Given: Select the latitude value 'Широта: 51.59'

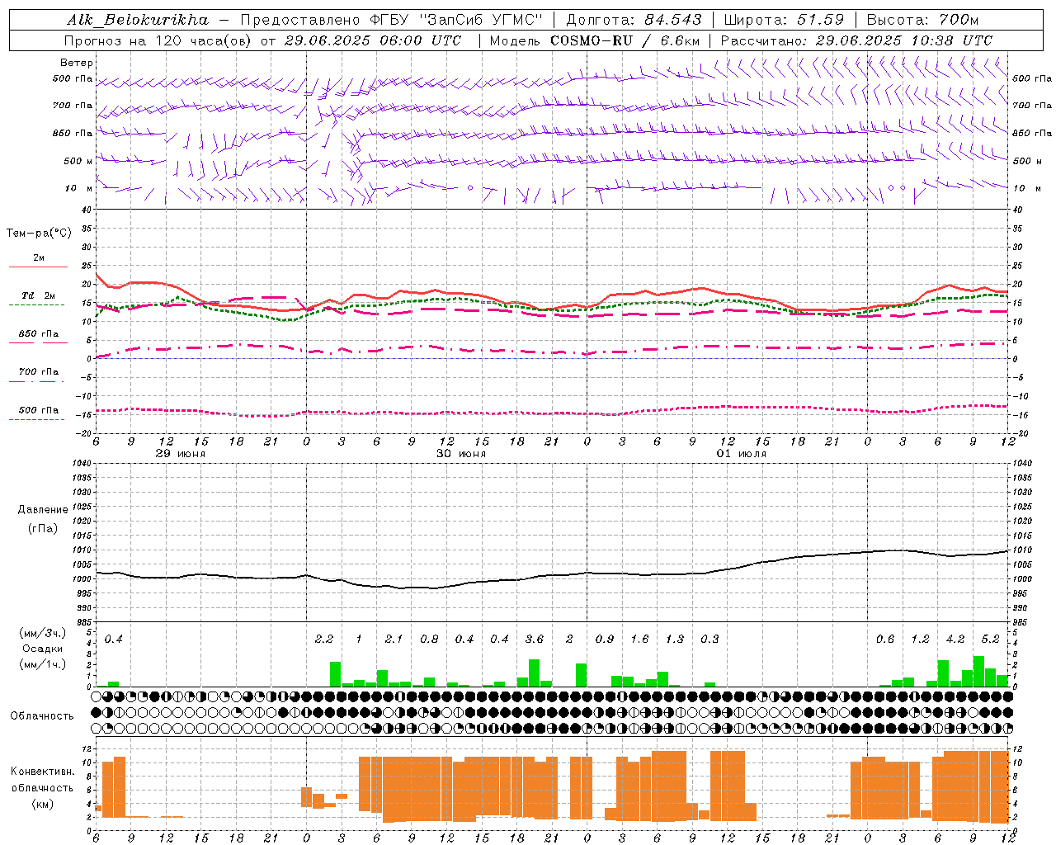Looking at the screenshot, I should coord(784,20).
